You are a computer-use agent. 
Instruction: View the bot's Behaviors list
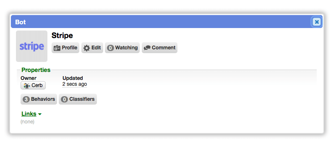[39, 99]
